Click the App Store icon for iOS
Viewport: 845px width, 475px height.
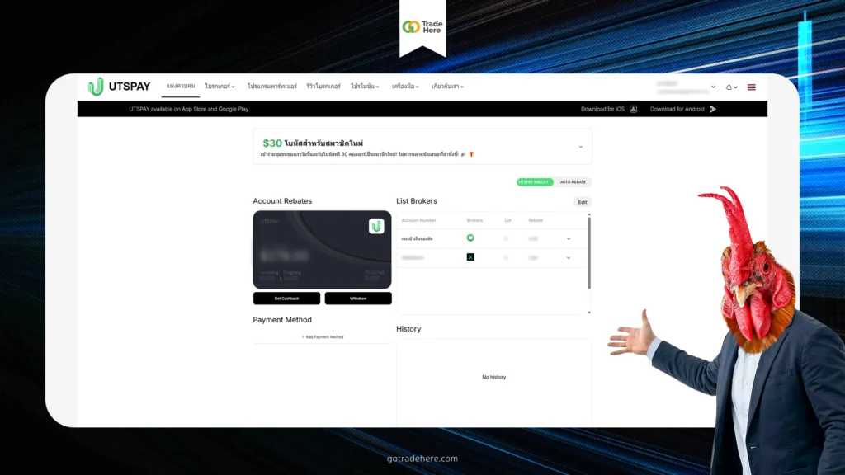point(633,109)
